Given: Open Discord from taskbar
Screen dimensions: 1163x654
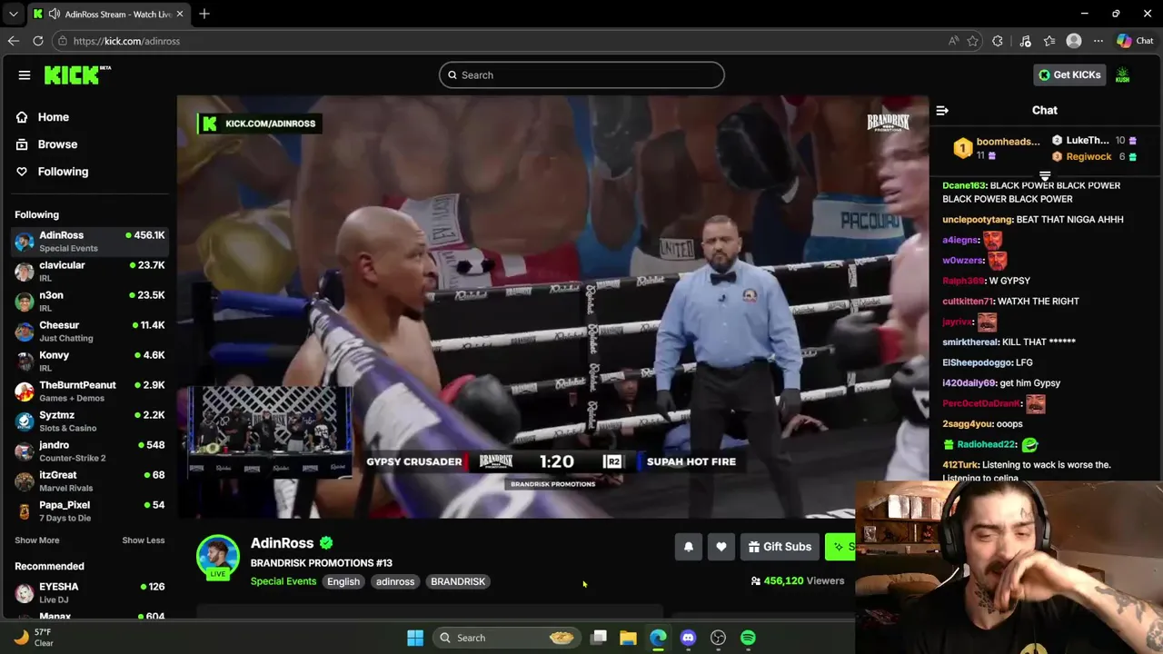Looking at the screenshot, I should point(688,638).
